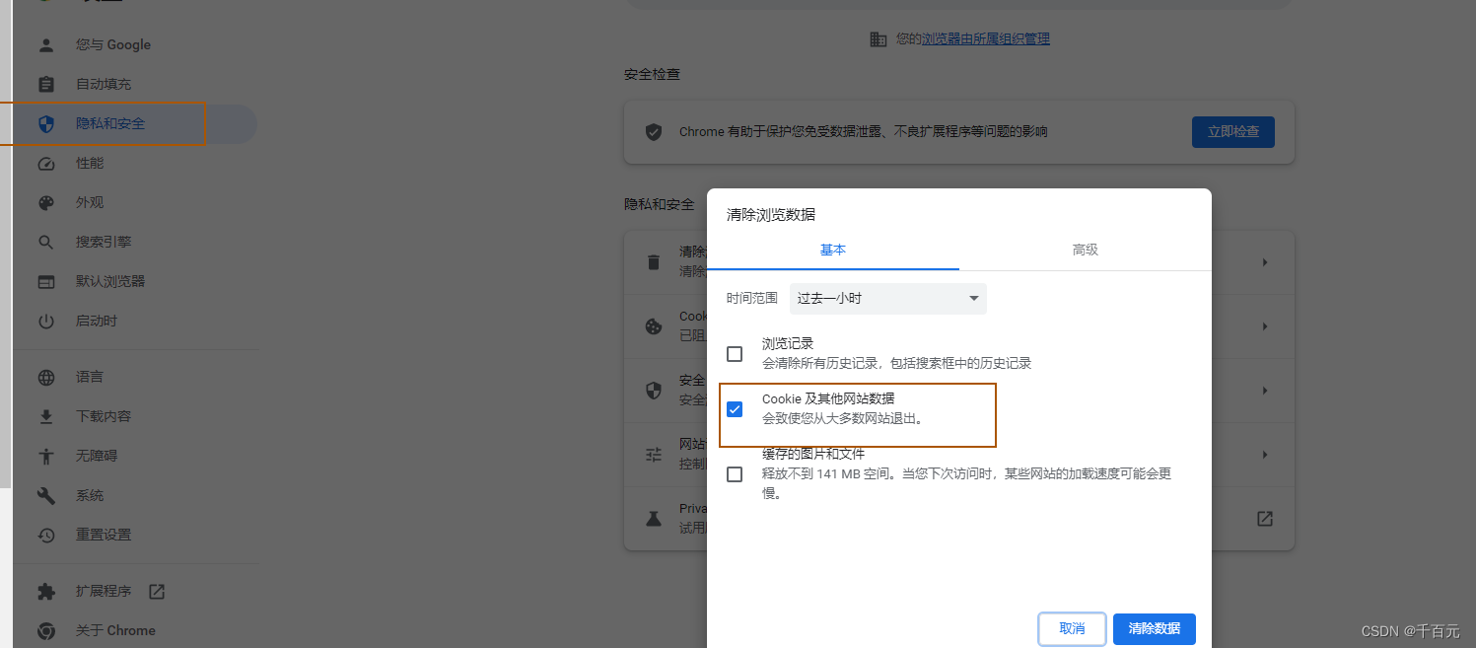Expand the first privacy row arrow
The image size is (1476, 648).
coord(1264,262)
